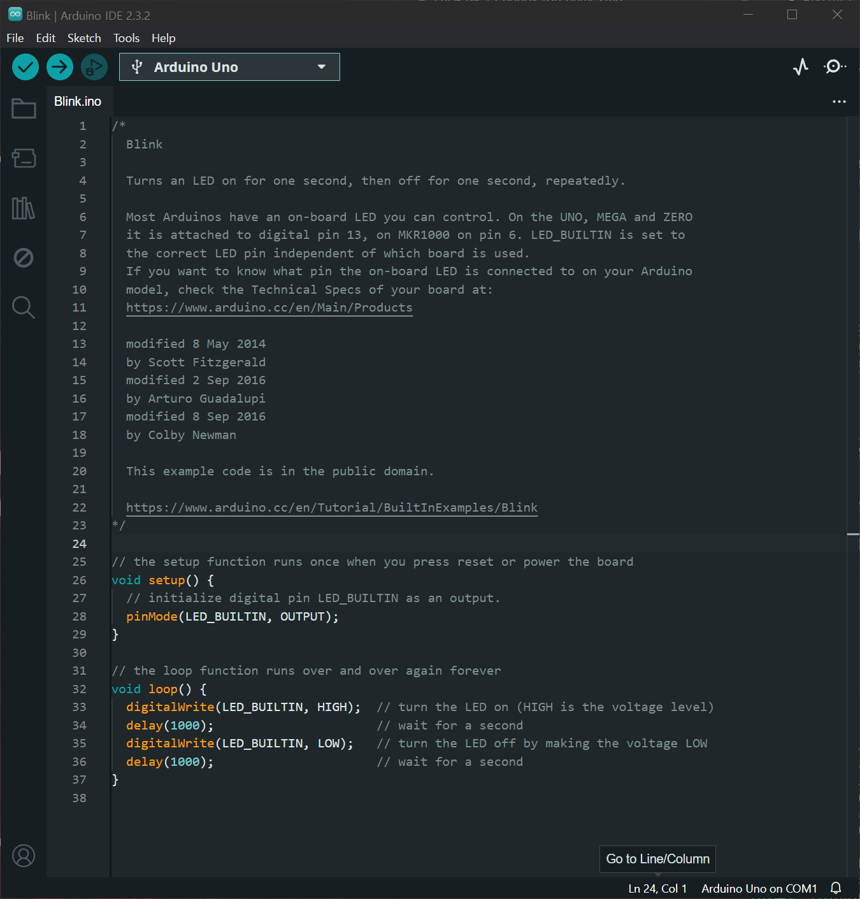
Task: Open the File menu
Action: click(15, 38)
